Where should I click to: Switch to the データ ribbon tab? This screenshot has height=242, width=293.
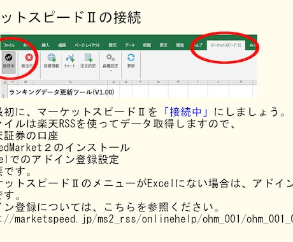pos(130,45)
